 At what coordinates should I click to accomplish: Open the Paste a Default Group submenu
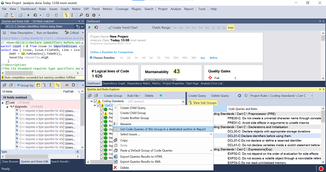(x=163, y=150)
